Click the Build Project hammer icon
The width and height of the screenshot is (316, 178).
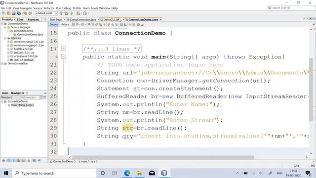tap(61, 13)
